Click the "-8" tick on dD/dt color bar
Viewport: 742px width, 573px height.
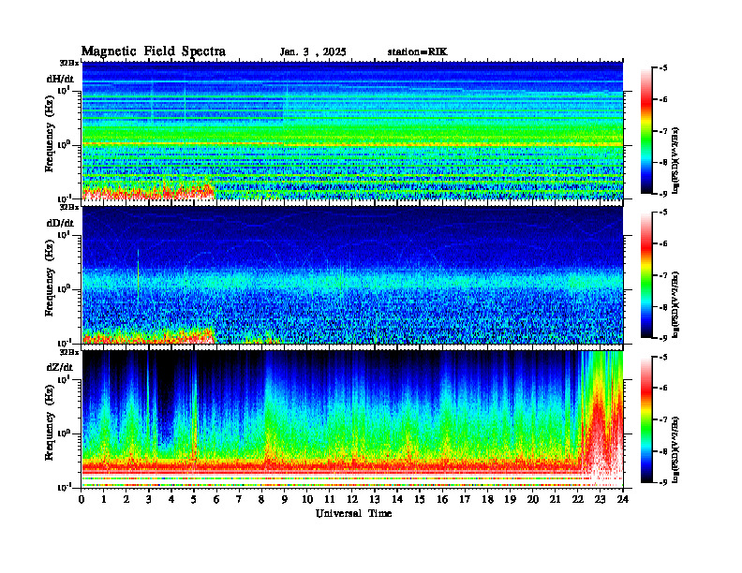pos(663,307)
